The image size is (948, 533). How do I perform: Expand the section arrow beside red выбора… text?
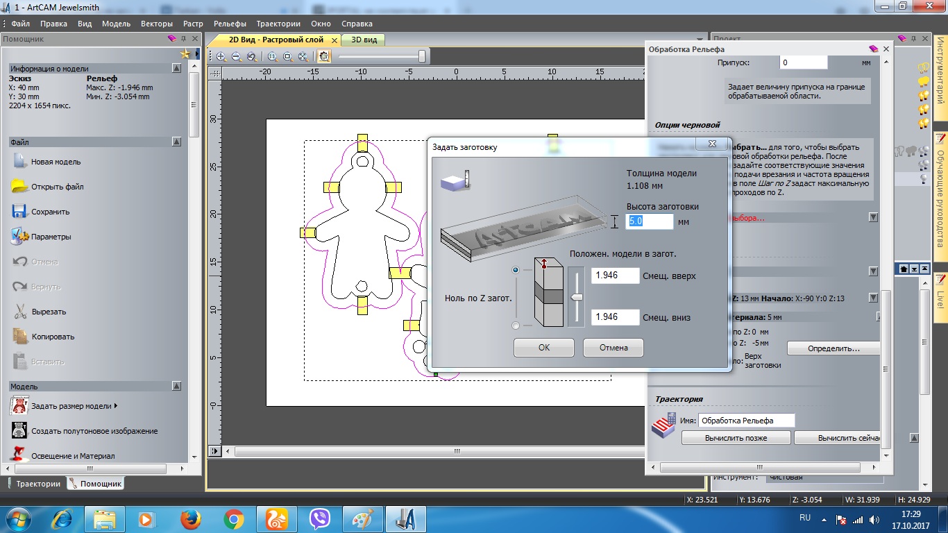[x=873, y=217]
